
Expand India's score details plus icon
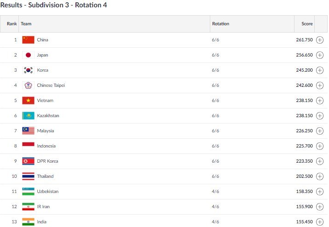[x=320, y=222]
